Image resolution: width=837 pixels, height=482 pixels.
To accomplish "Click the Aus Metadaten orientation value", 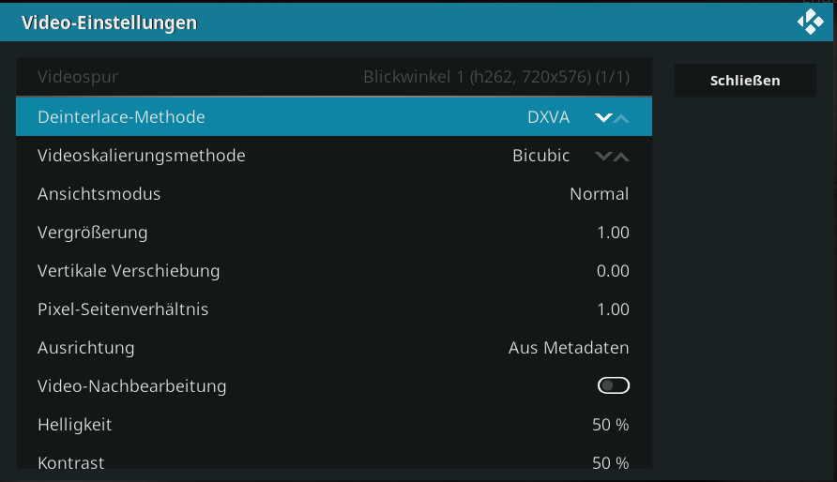I will (569, 348).
